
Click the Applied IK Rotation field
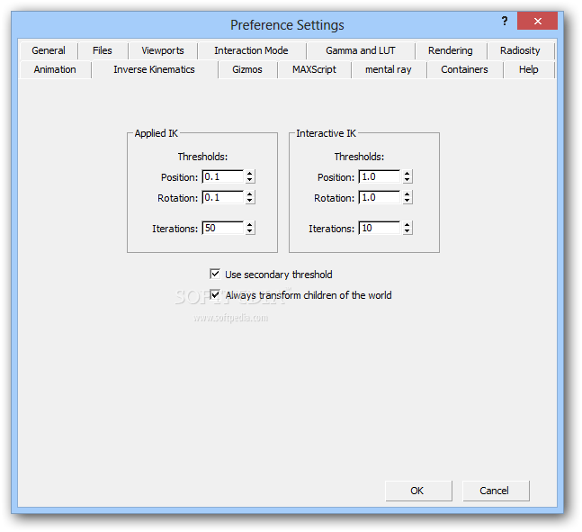tap(223, 197)
